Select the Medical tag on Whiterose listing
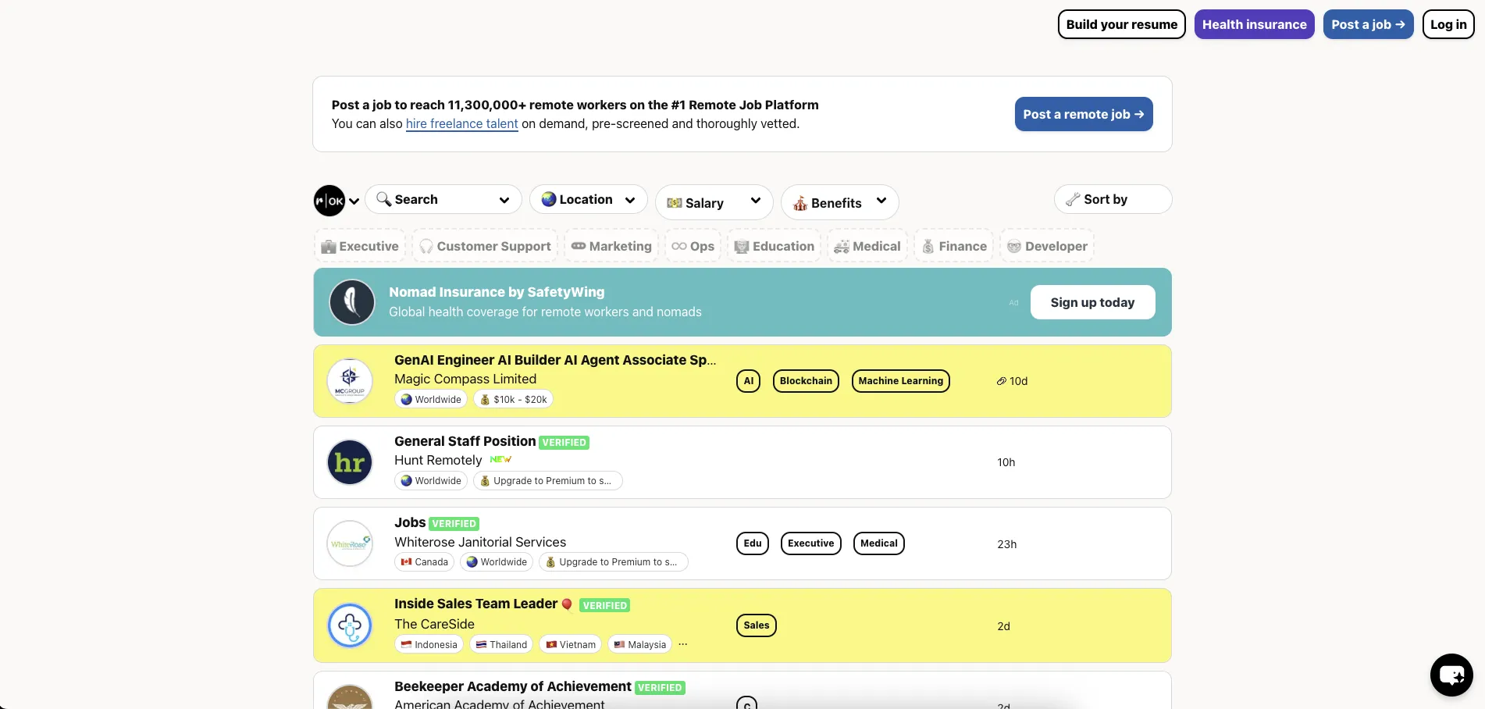Image resolution: width=1485 pixels, height=709 pixels. [879, 543]
